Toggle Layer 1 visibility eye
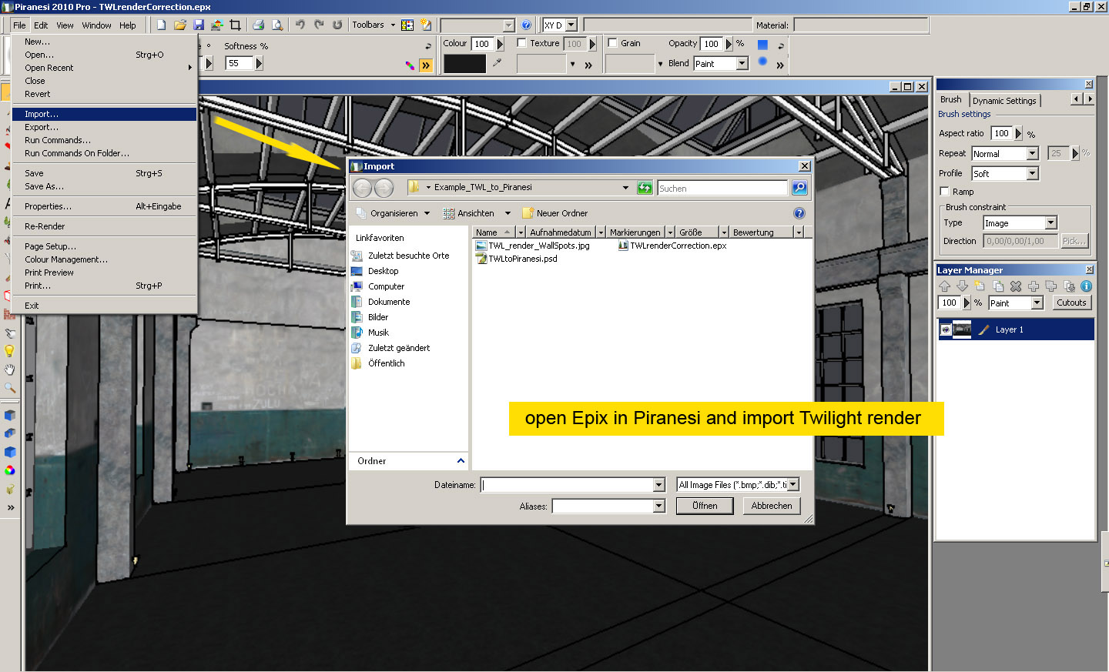Image resolution: width=1109 pixels, height=672 pixels. coord(945,329)
